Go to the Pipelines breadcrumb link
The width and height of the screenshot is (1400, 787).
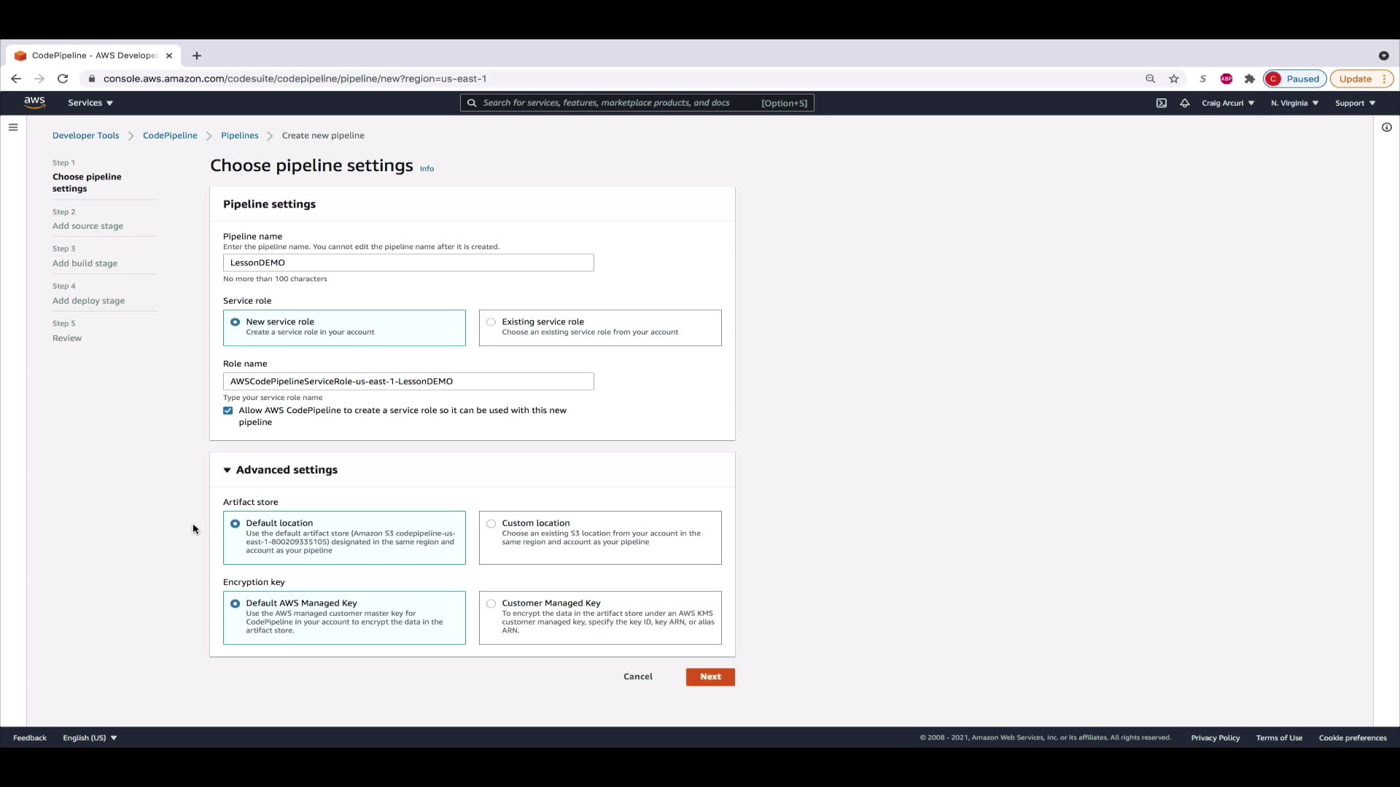click(239, 136)
